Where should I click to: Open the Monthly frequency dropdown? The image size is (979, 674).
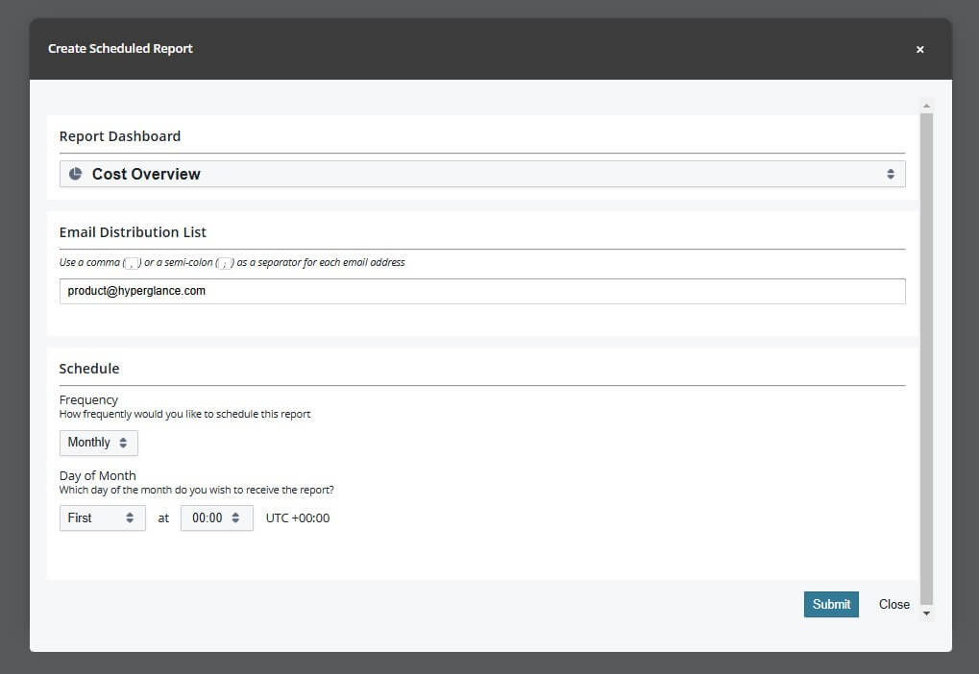[98, 443]
